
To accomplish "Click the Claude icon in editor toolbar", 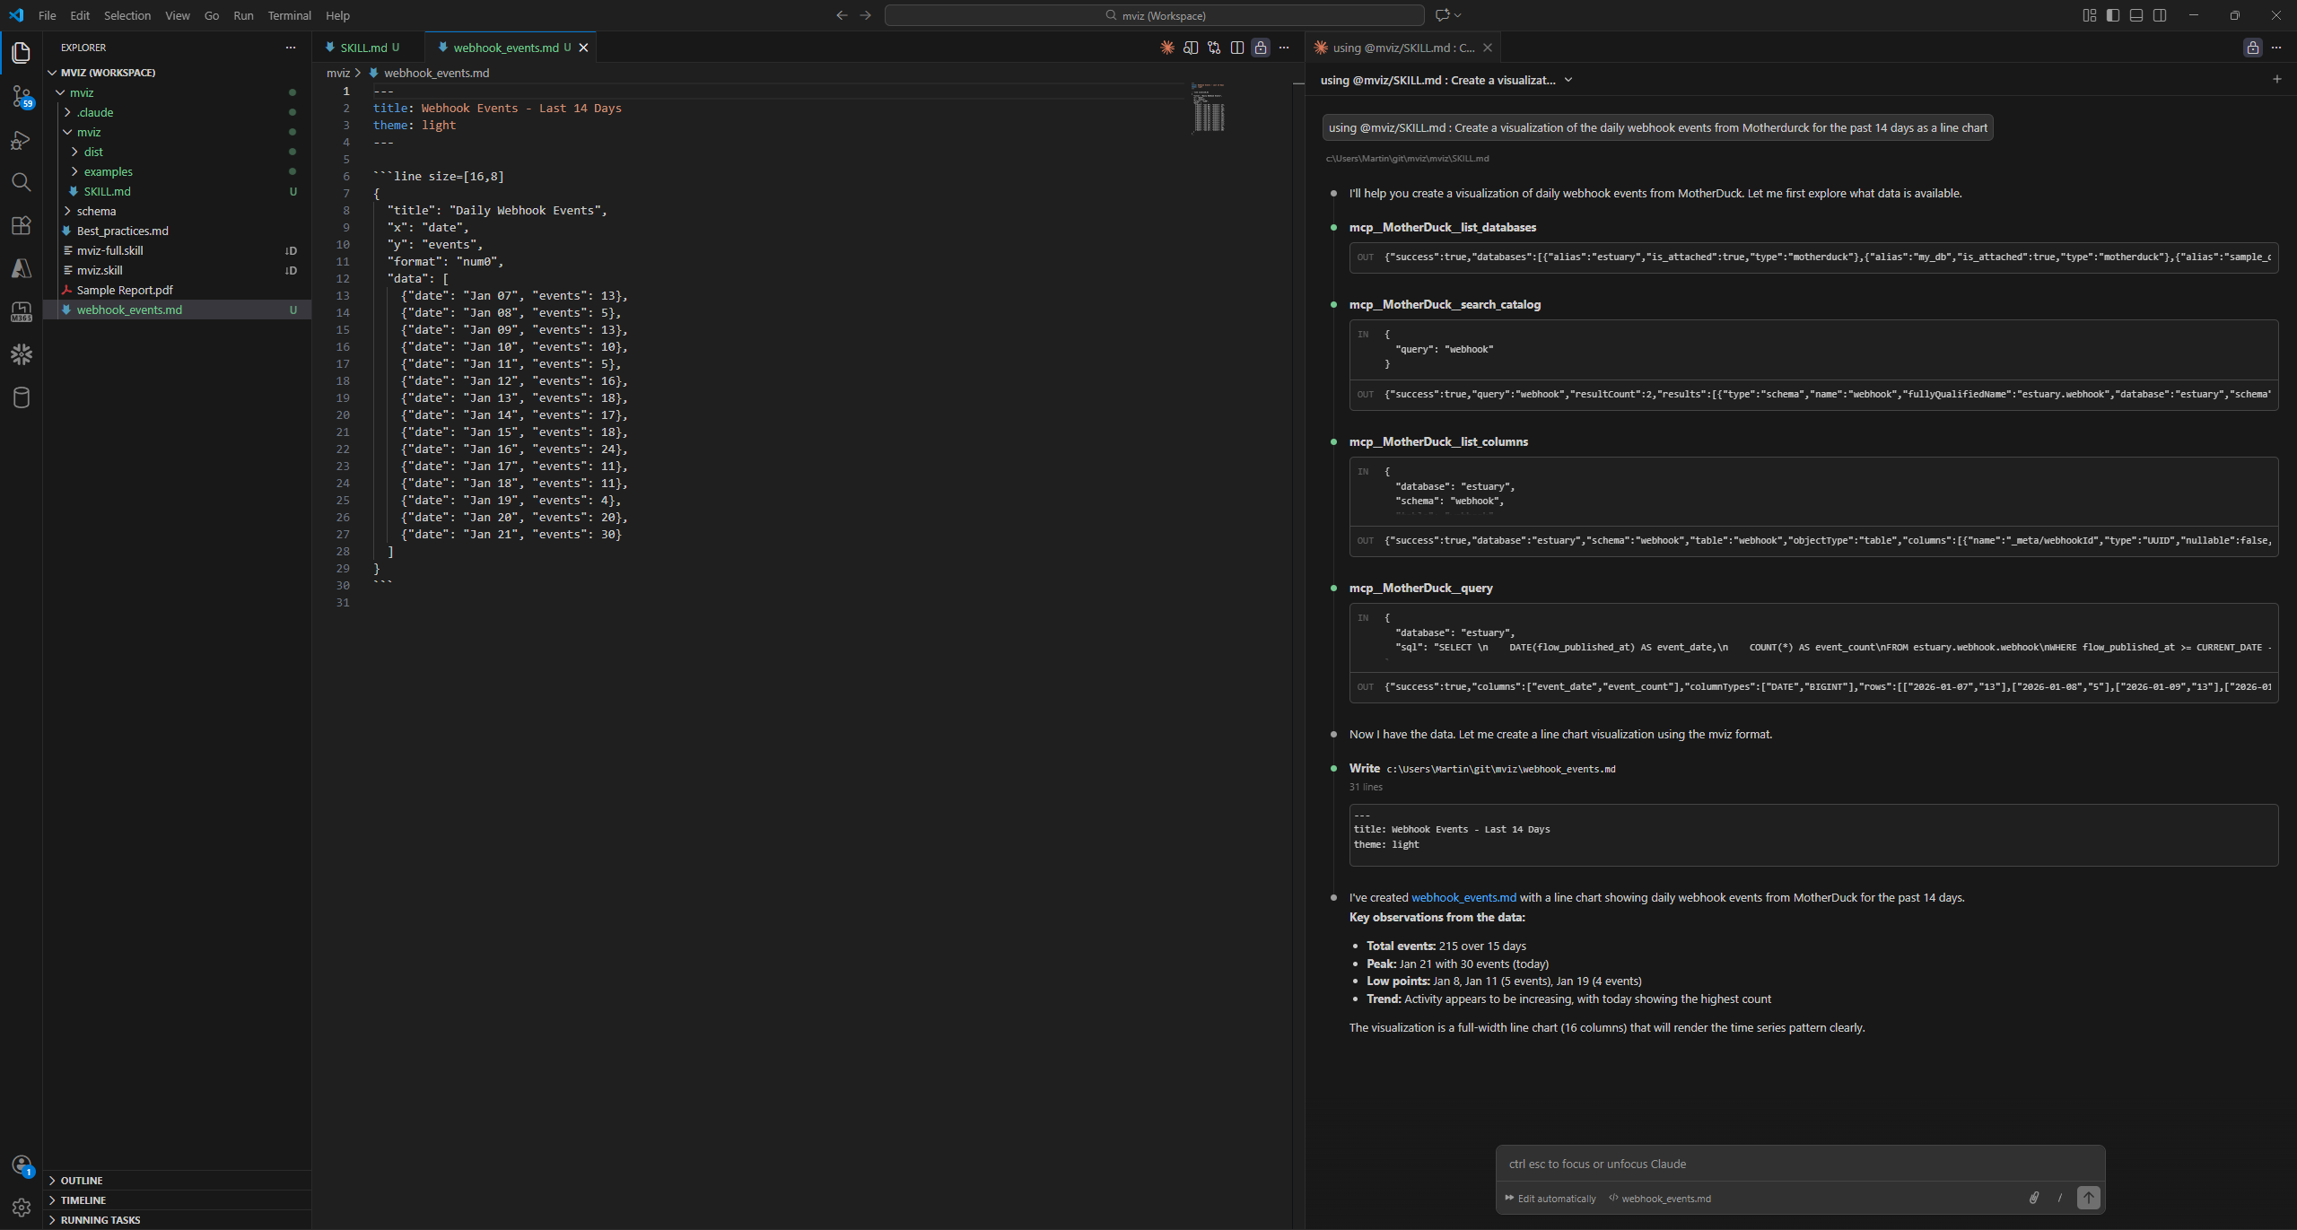I will tap(1167, 48).
